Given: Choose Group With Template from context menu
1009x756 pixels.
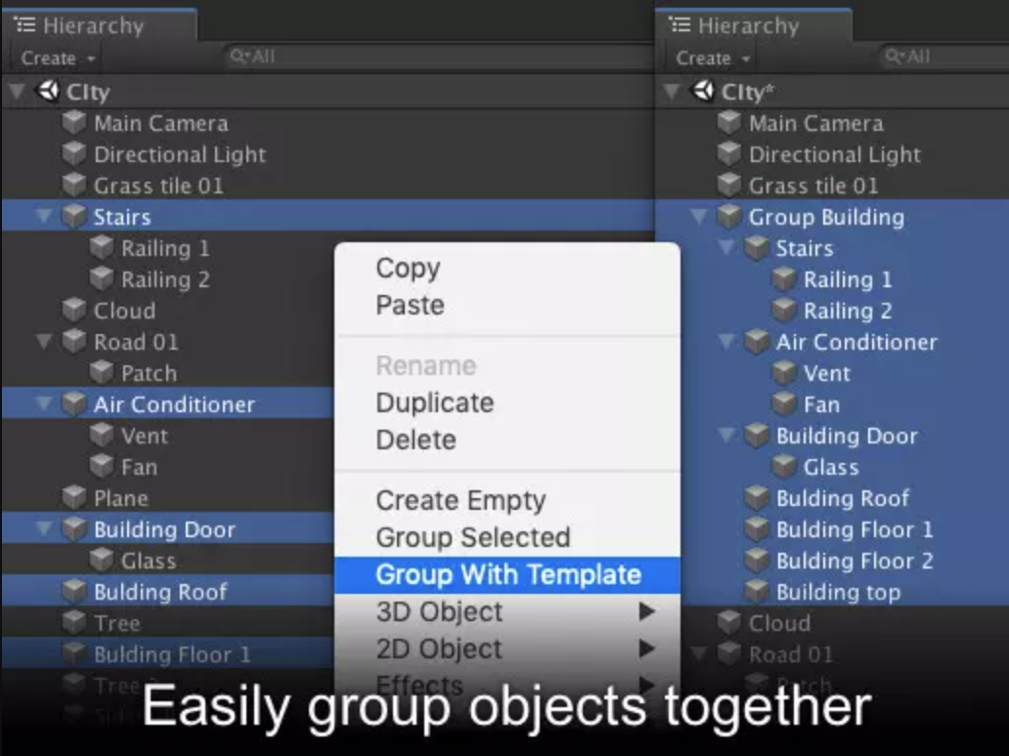Looking at the screenshot, I should (507, 575).
